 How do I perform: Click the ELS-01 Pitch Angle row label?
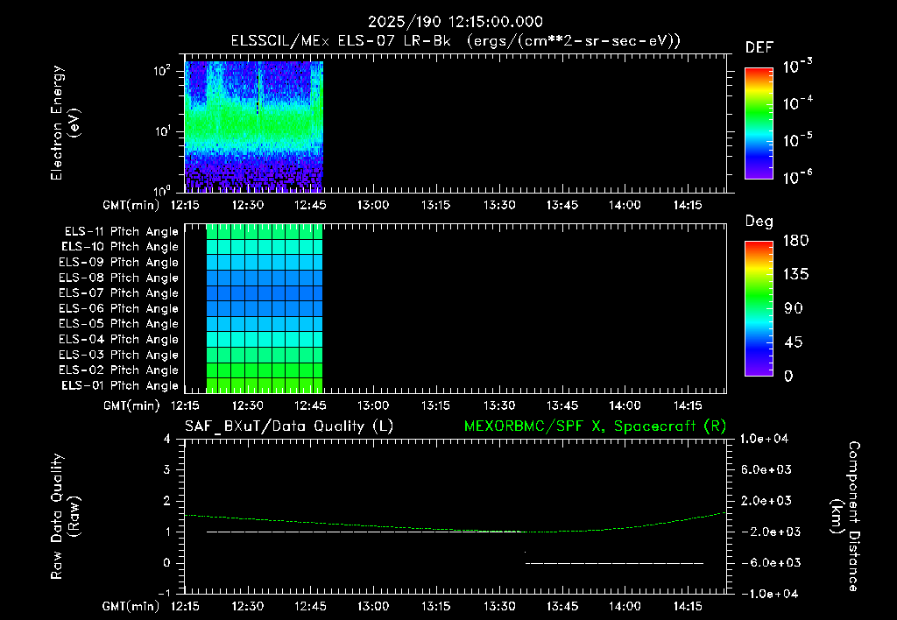[x=120, y=385]
